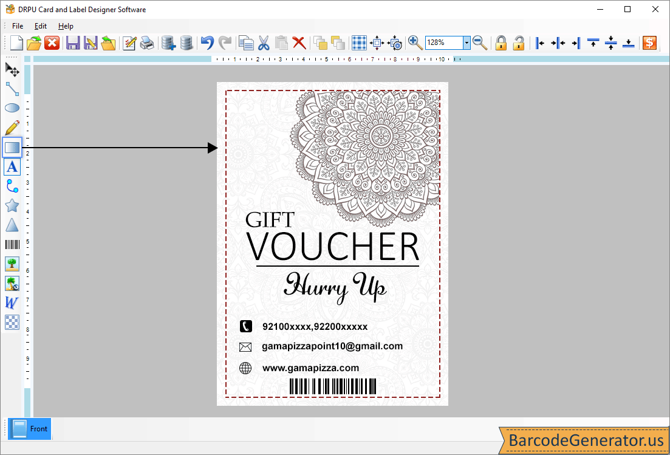The width and height of the screenshot is (670, 455).
Task: Select the GIFT text on the voucher
Action: pyautogui.click(x=270, y=221)
